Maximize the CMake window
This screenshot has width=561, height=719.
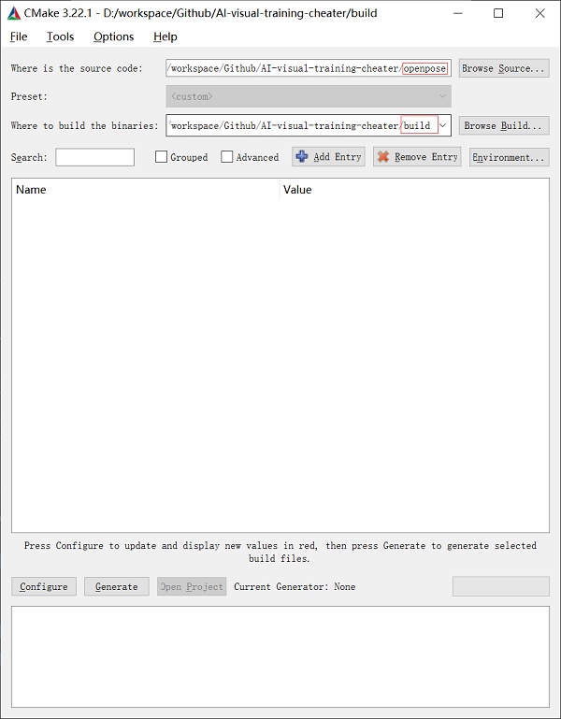498,13
